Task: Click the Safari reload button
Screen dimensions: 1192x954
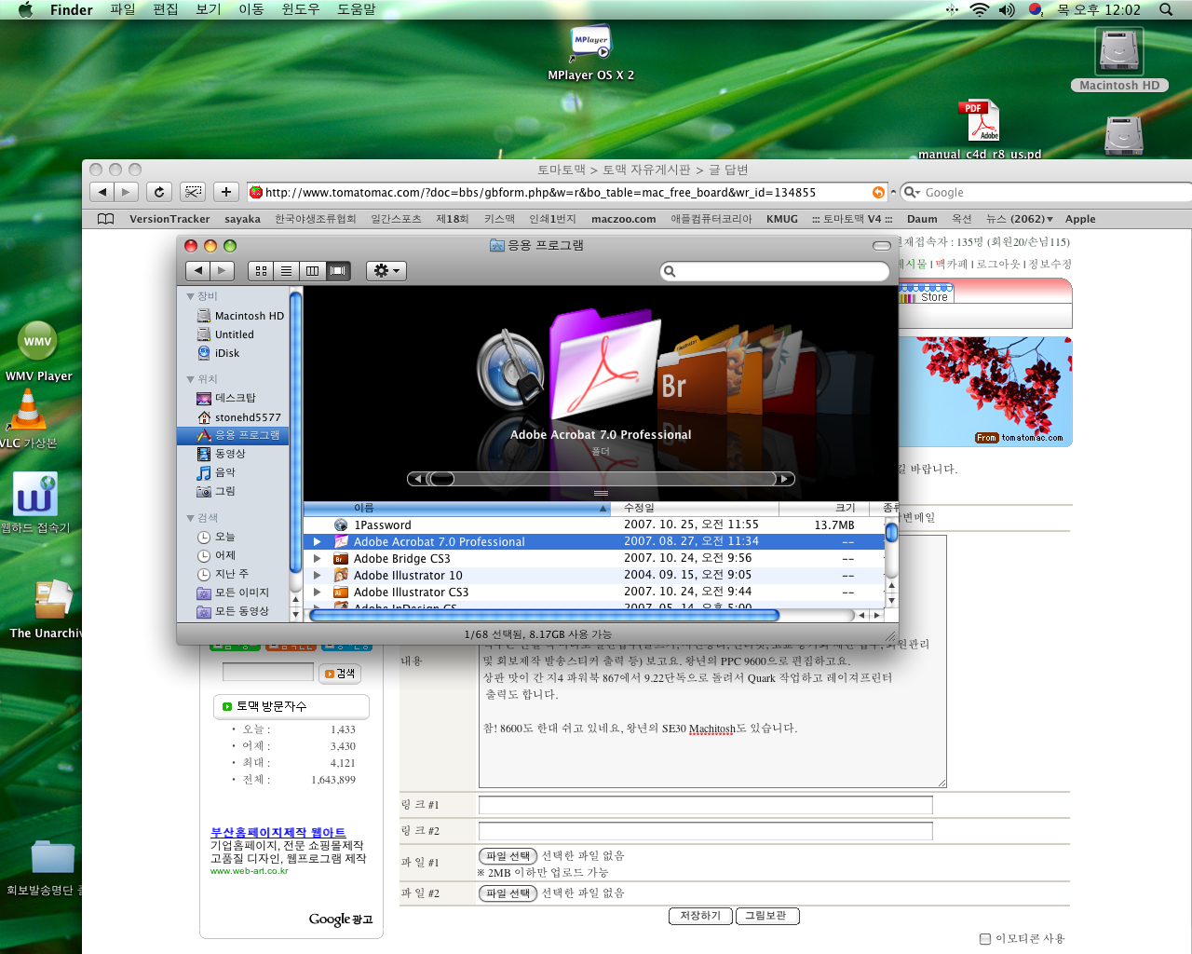Action: tap(159, 192)
